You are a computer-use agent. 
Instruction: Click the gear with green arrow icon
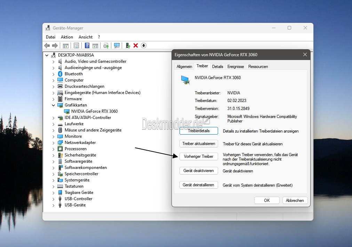106,46
